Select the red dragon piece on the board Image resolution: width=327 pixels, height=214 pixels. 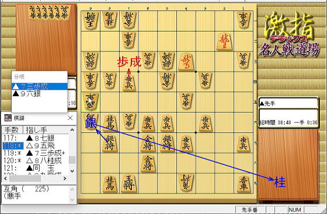pyautogui.click(x=224, y=41)
